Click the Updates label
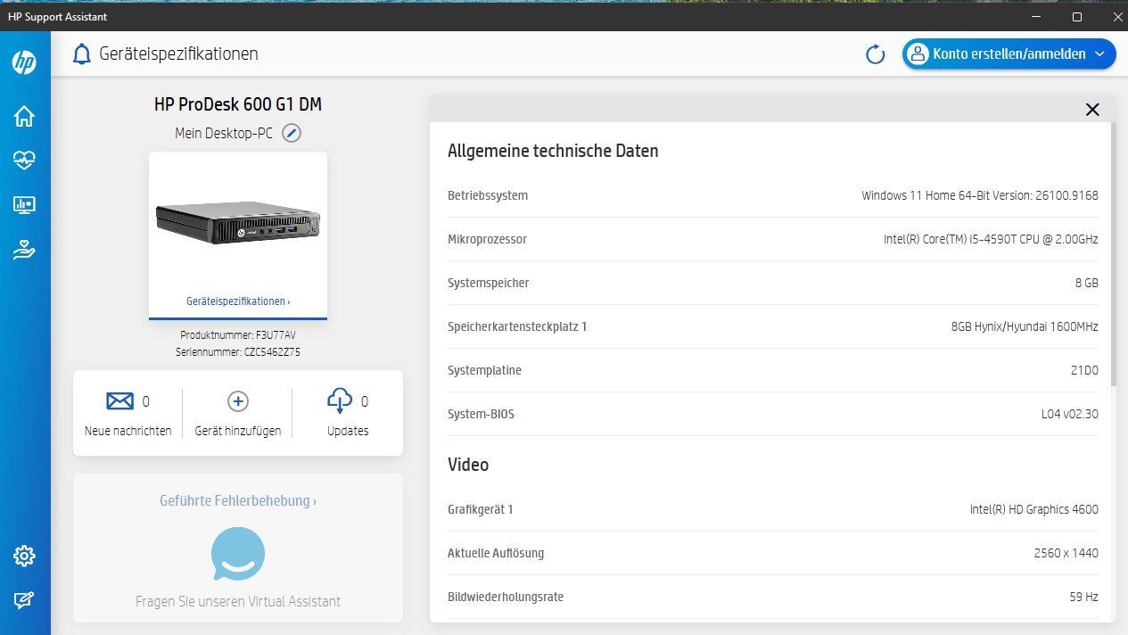1128x635 pixels. click(348, 431)
